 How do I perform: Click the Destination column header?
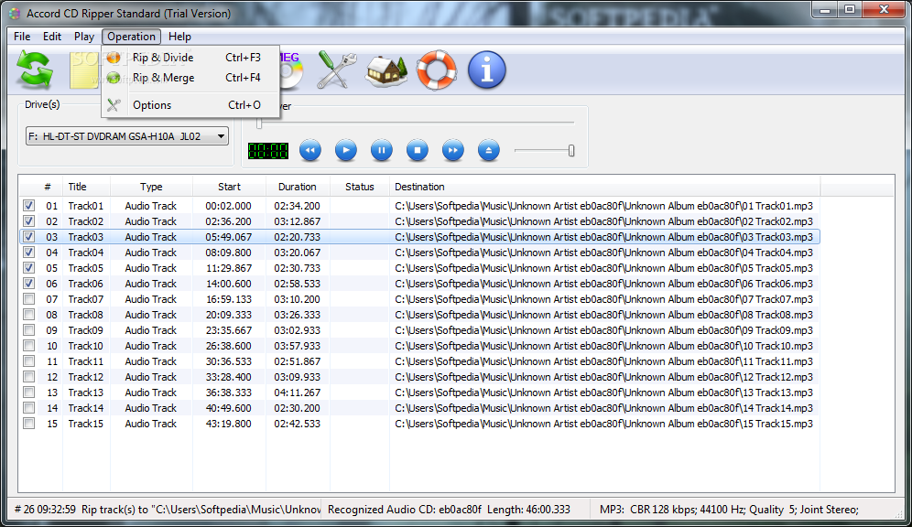click(604, 187)
